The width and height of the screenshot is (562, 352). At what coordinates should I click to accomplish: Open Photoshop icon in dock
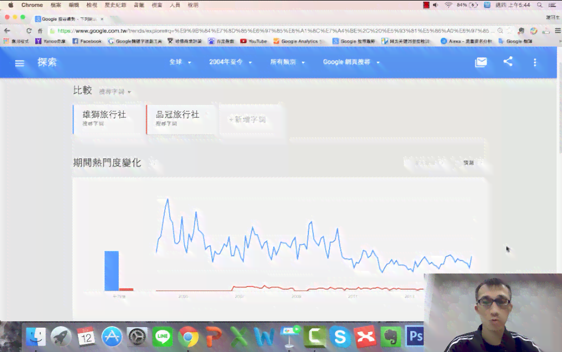click(x=415, y=337)
